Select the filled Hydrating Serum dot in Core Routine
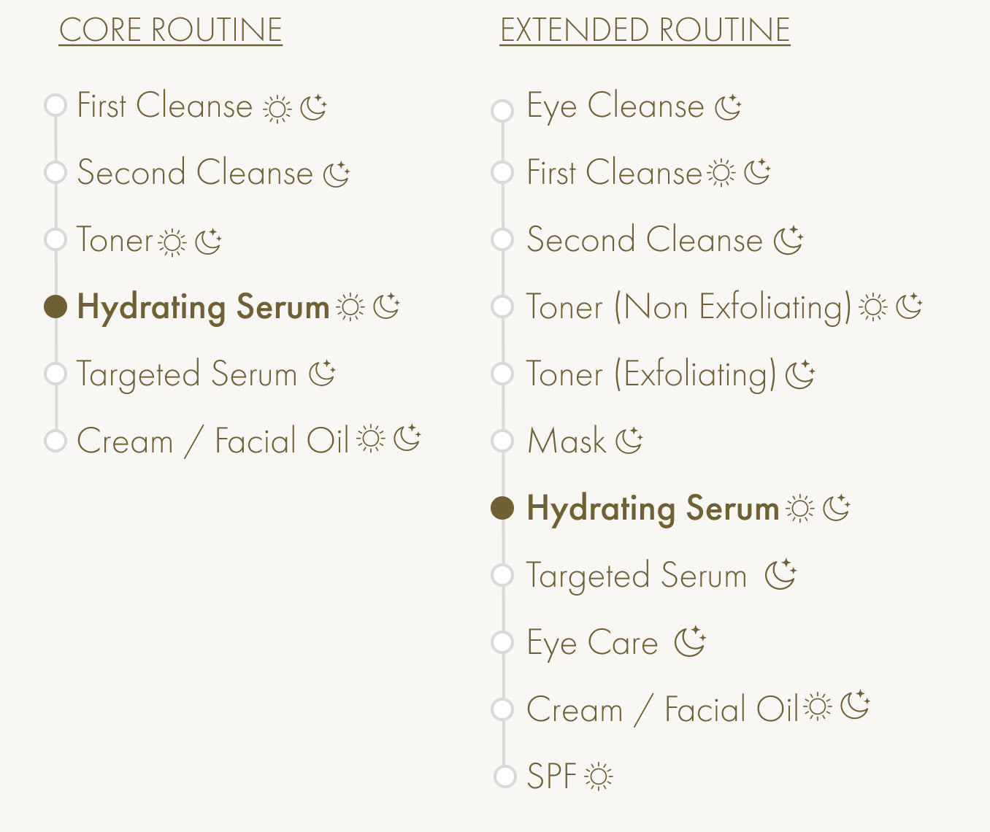Viewport: 990px width, 832px height. point(55,307)
